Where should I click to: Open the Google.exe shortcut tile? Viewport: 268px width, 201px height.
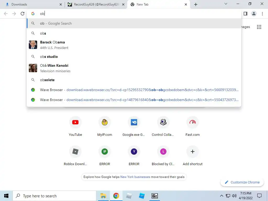(134, 126)
